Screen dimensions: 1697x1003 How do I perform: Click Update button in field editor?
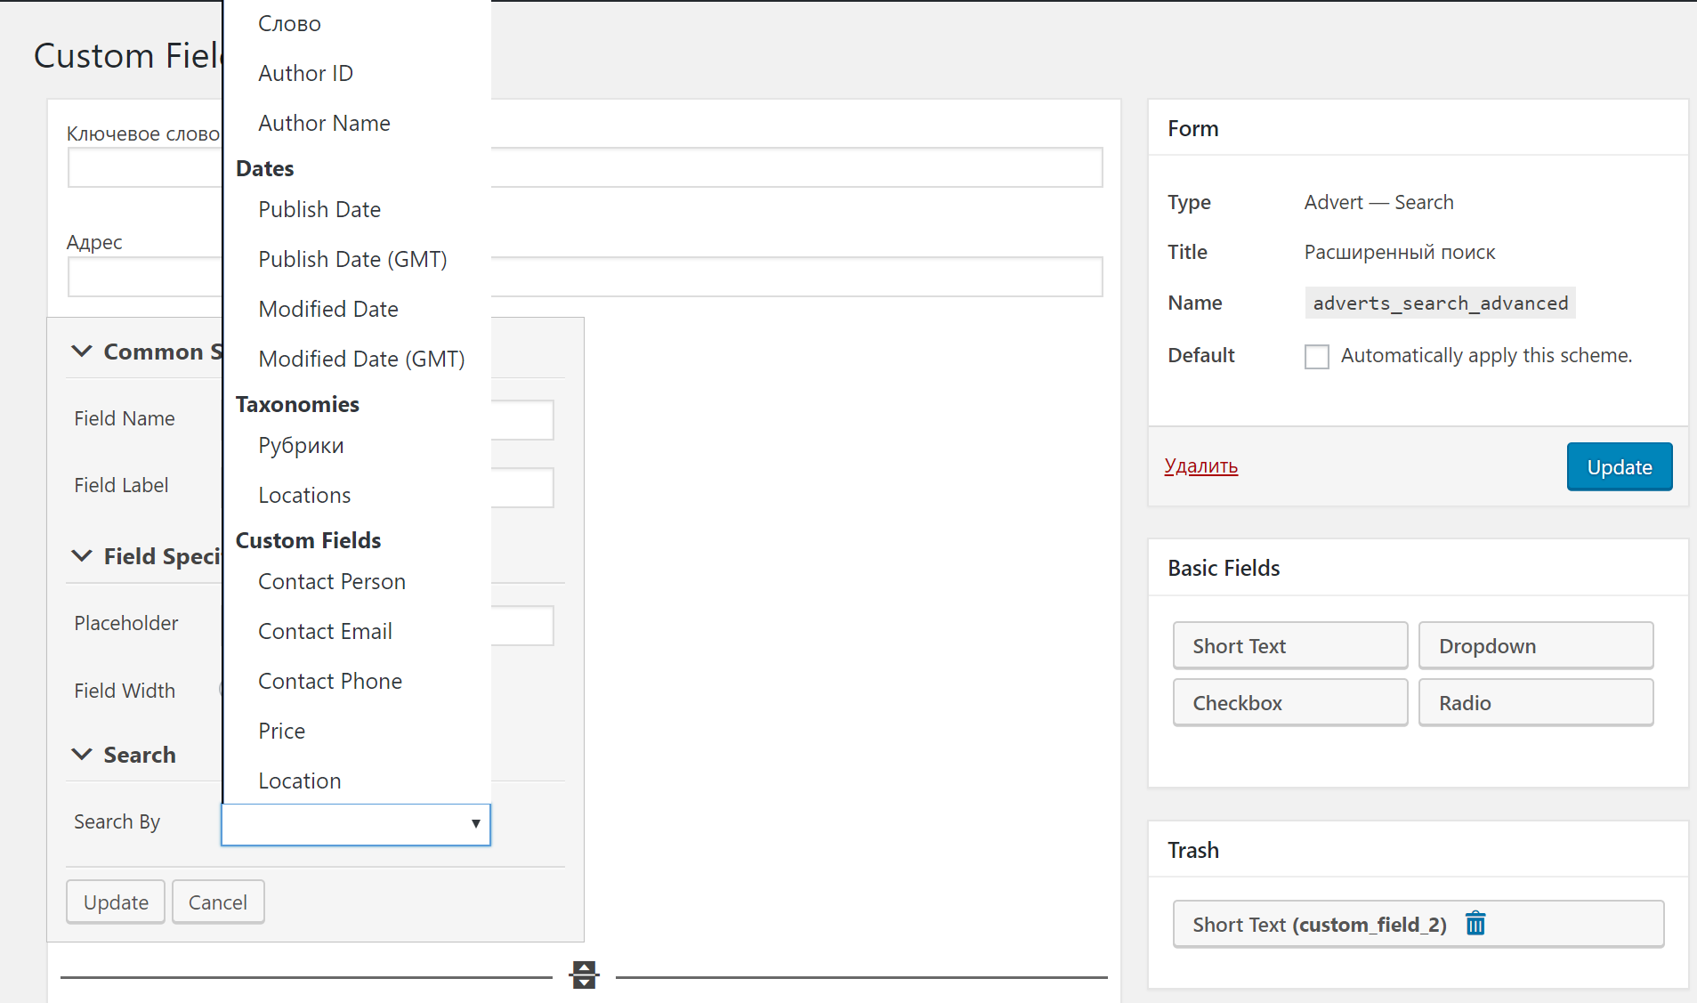click(x=116, y=902)
